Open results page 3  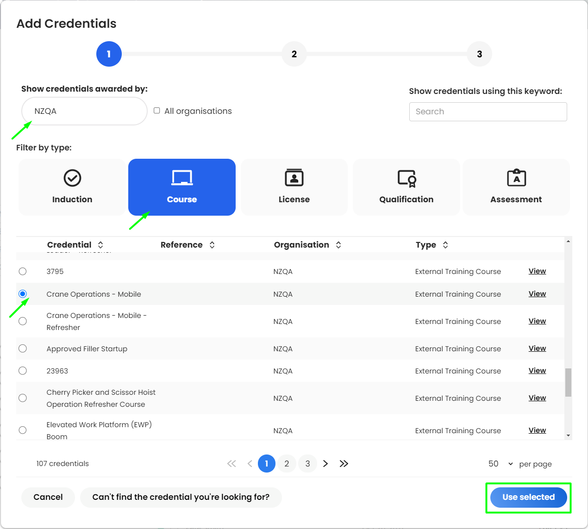point(307,464)
